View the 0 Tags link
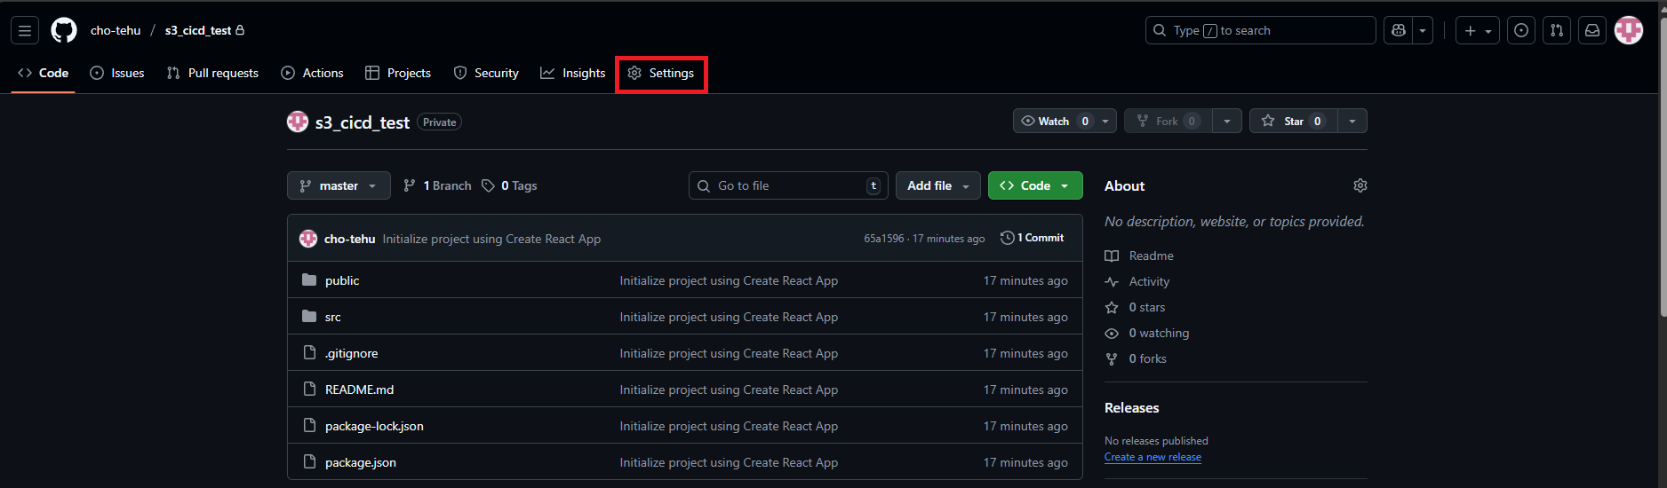This screenshot has width=1667, height=488. pos(509,185)
